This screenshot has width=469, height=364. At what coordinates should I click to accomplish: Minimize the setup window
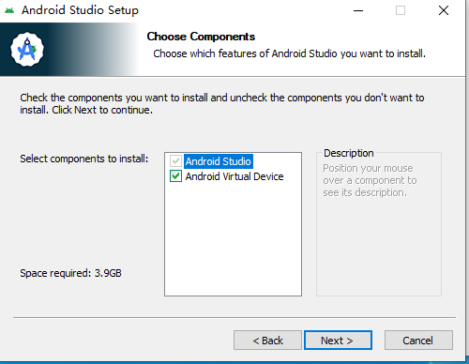click(x=358, y=10)
